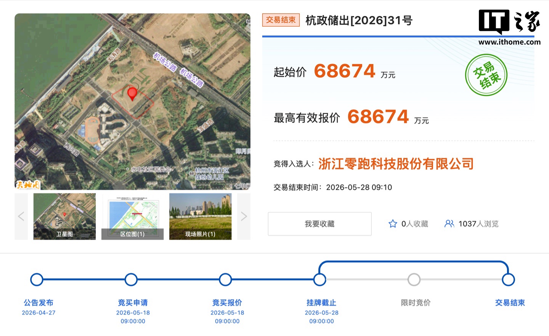
Task: Click the 竞得入选人 label
Action: pos(294,164)
